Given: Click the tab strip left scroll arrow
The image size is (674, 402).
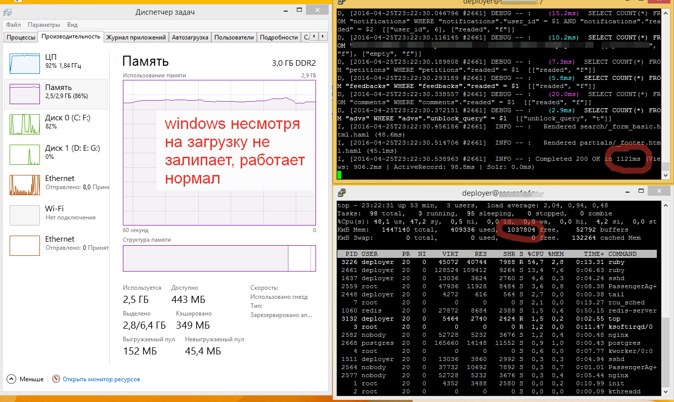Looking at the screenshot, I should point(314,36).
